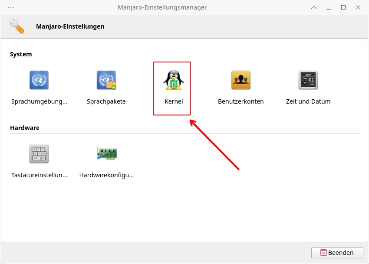369x264 pixels.
Task: Click the "Zeit und Datum" text label
Action: tap(308, 101)
